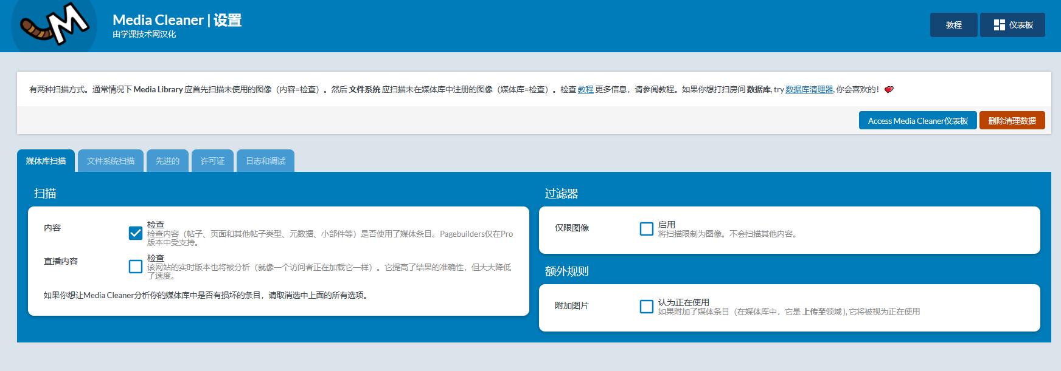Click Access Media Cleaner仪表板 button
Screen dimensions: 1061x371
[917, 121]
